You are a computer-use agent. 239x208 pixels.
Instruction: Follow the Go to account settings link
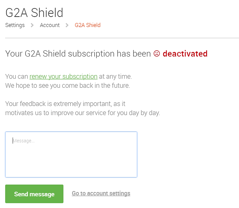101,193
